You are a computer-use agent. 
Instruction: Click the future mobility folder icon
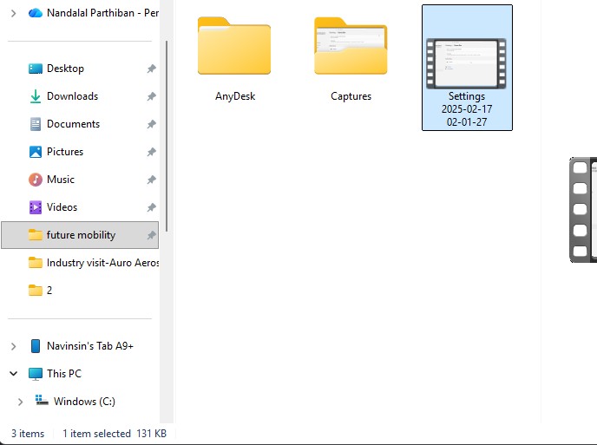36,235
